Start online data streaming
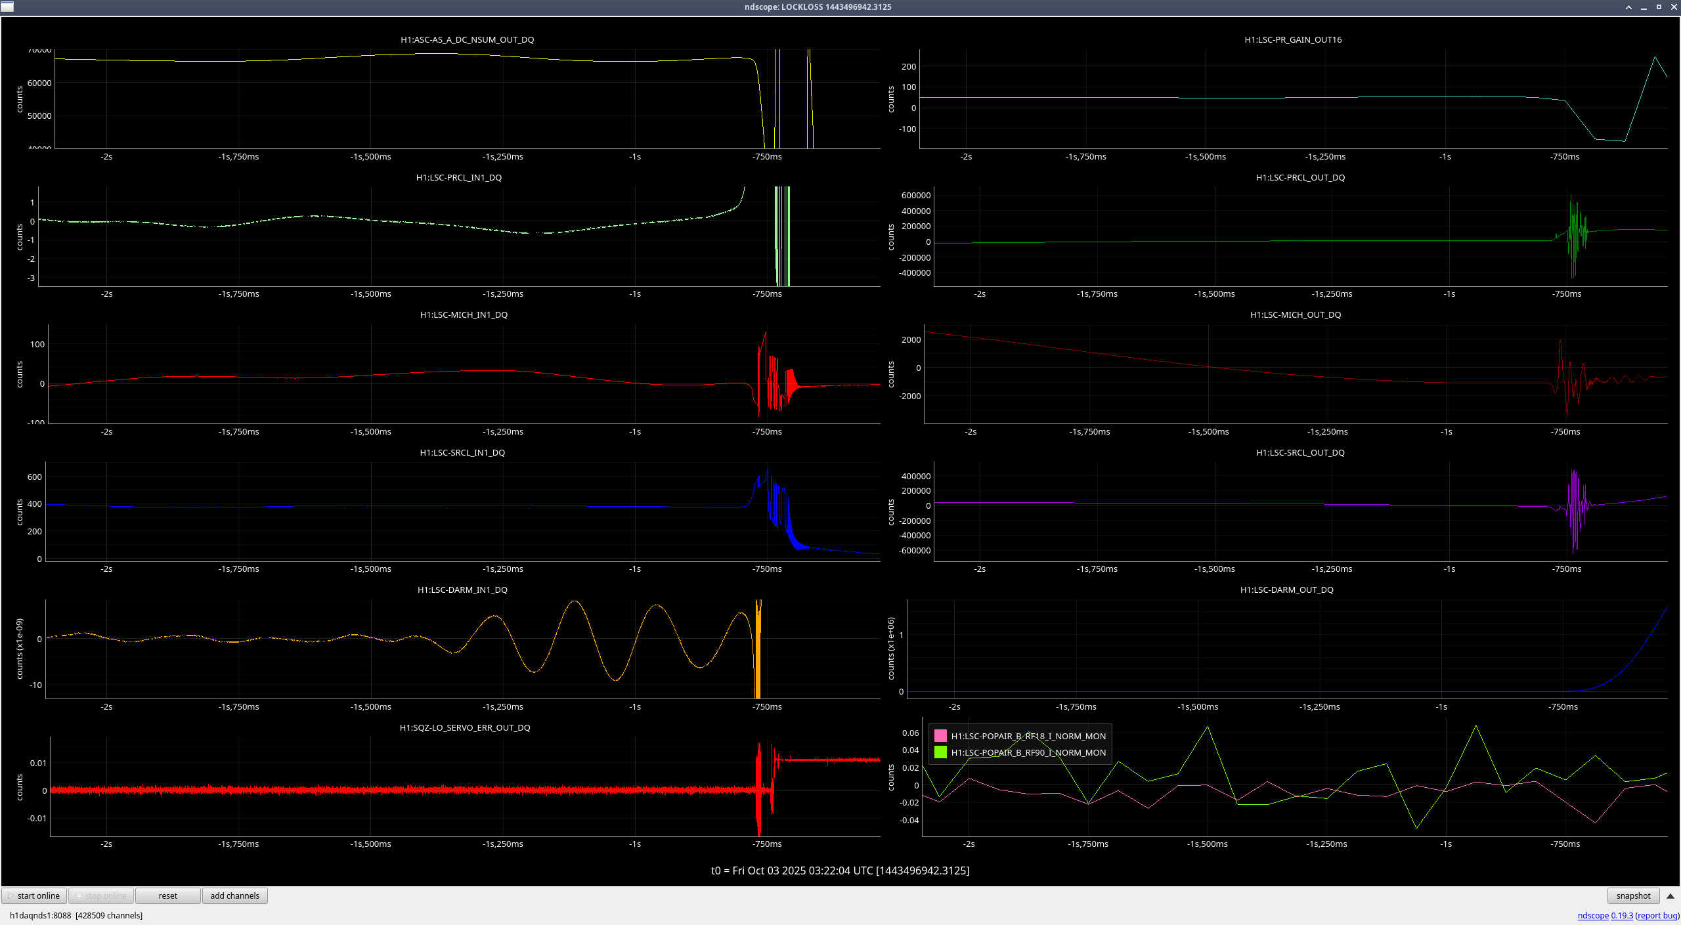Image resolution: width=1681 pixels, height=925 pixels. tap(34, 895)
